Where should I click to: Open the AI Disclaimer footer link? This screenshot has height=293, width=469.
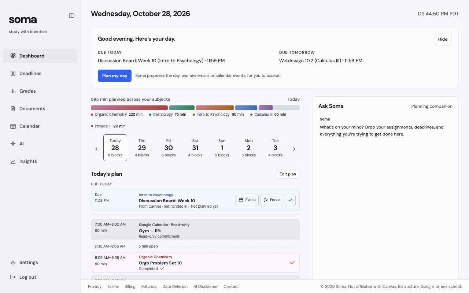[x=206, y=286]
